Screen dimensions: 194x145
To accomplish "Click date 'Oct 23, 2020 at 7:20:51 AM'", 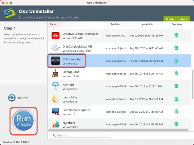I will click(x=146, y=112).
